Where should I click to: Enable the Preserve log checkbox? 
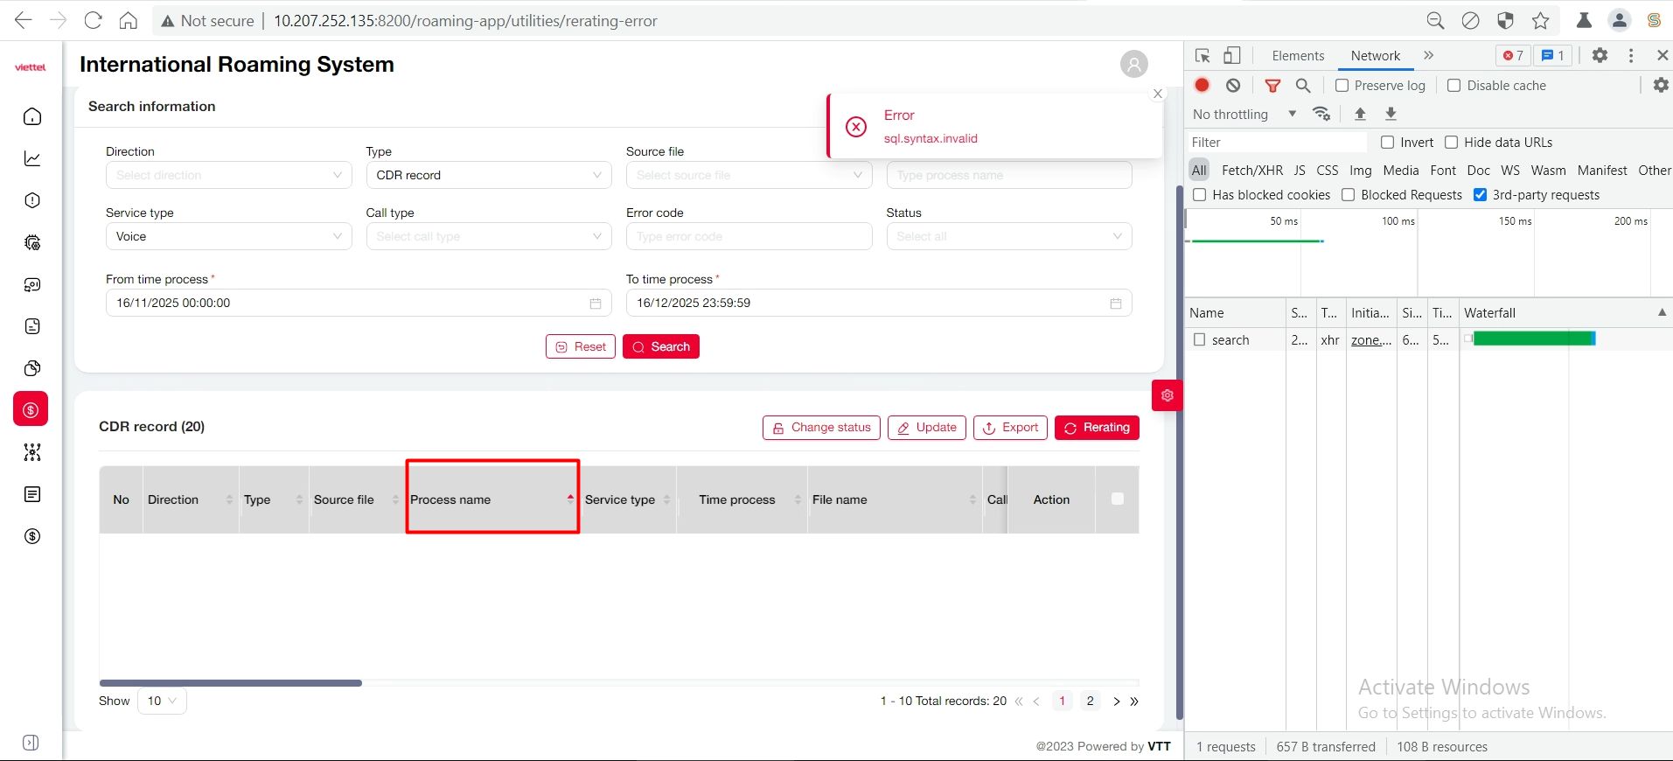pos(1342,86)
